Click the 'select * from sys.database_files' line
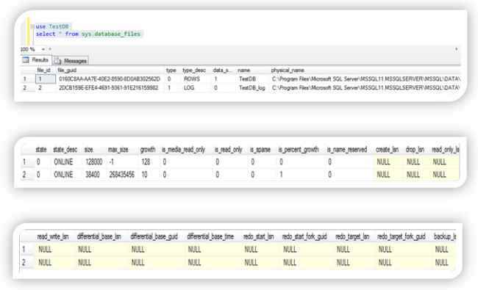The width and height of the screenshot is (478, 290). click(88, 34)
